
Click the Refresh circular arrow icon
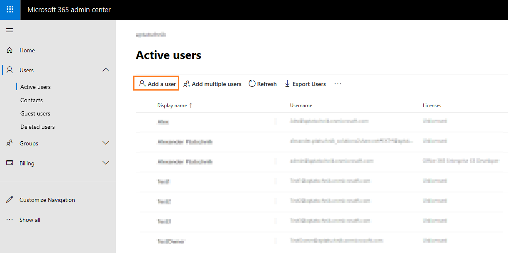point(252,84)
